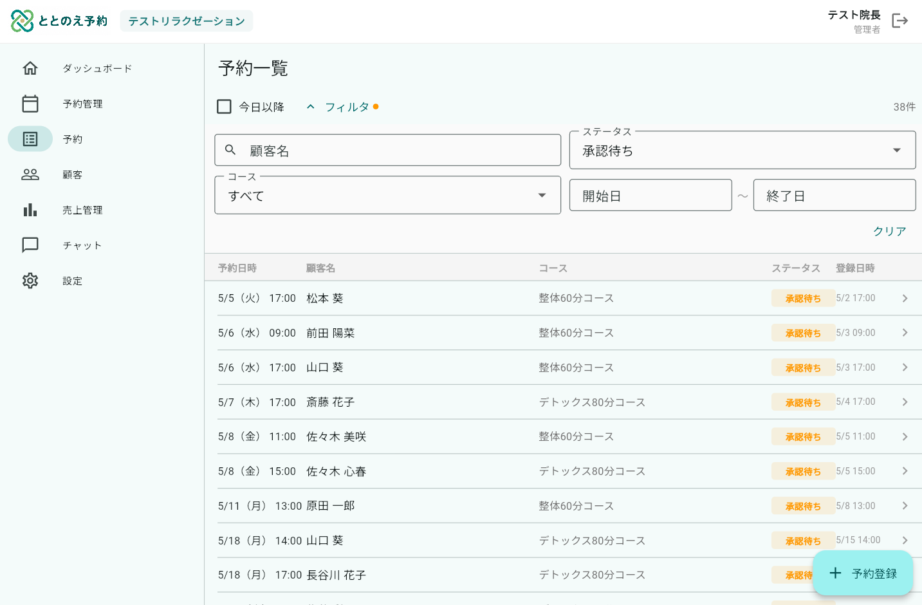Click the search icon in 顧客名 field
Viewport: 922px width, 605px height.
coord(230,150)
